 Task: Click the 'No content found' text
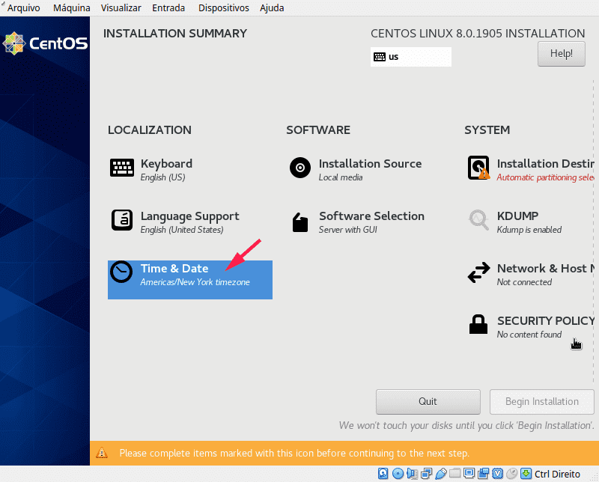coord(529,335)
